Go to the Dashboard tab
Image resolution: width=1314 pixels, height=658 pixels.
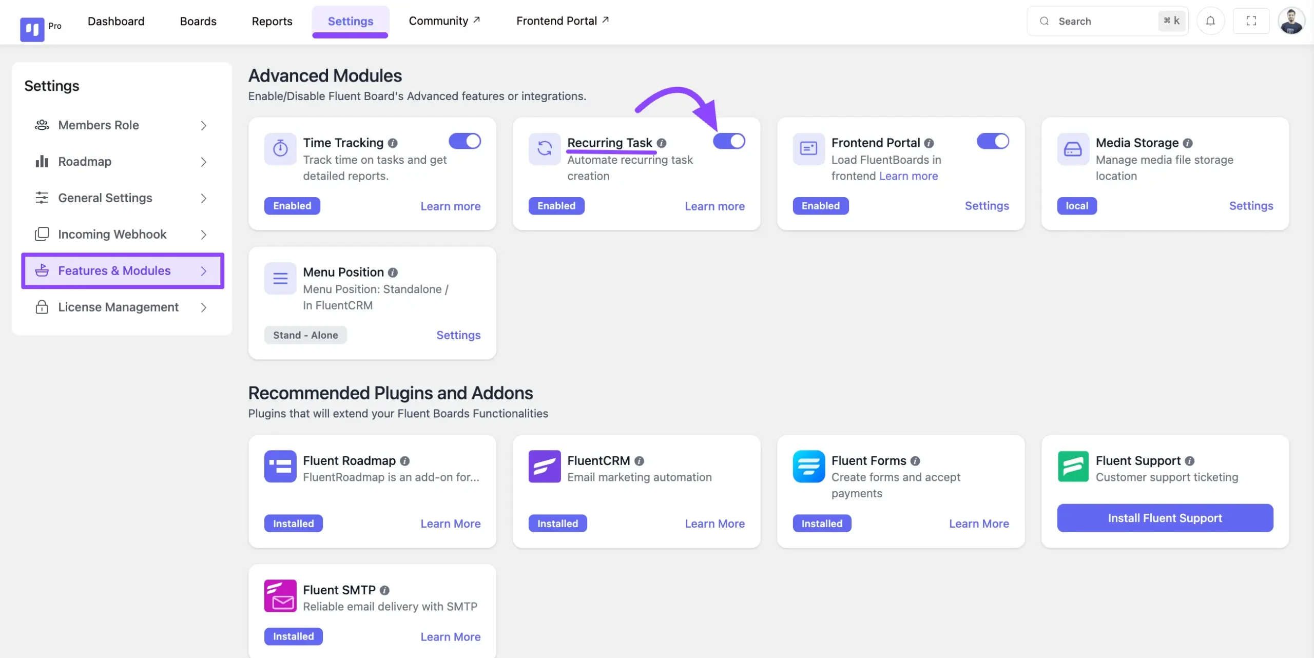116,21
